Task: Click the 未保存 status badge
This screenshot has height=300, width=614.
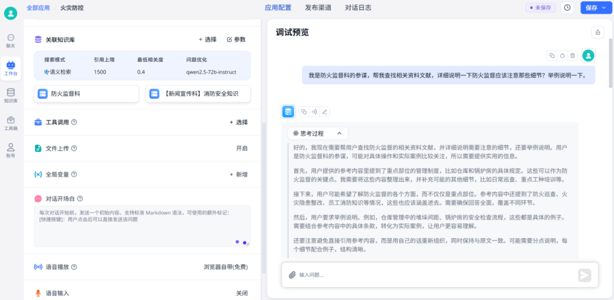Action: (x=541, y=7)
